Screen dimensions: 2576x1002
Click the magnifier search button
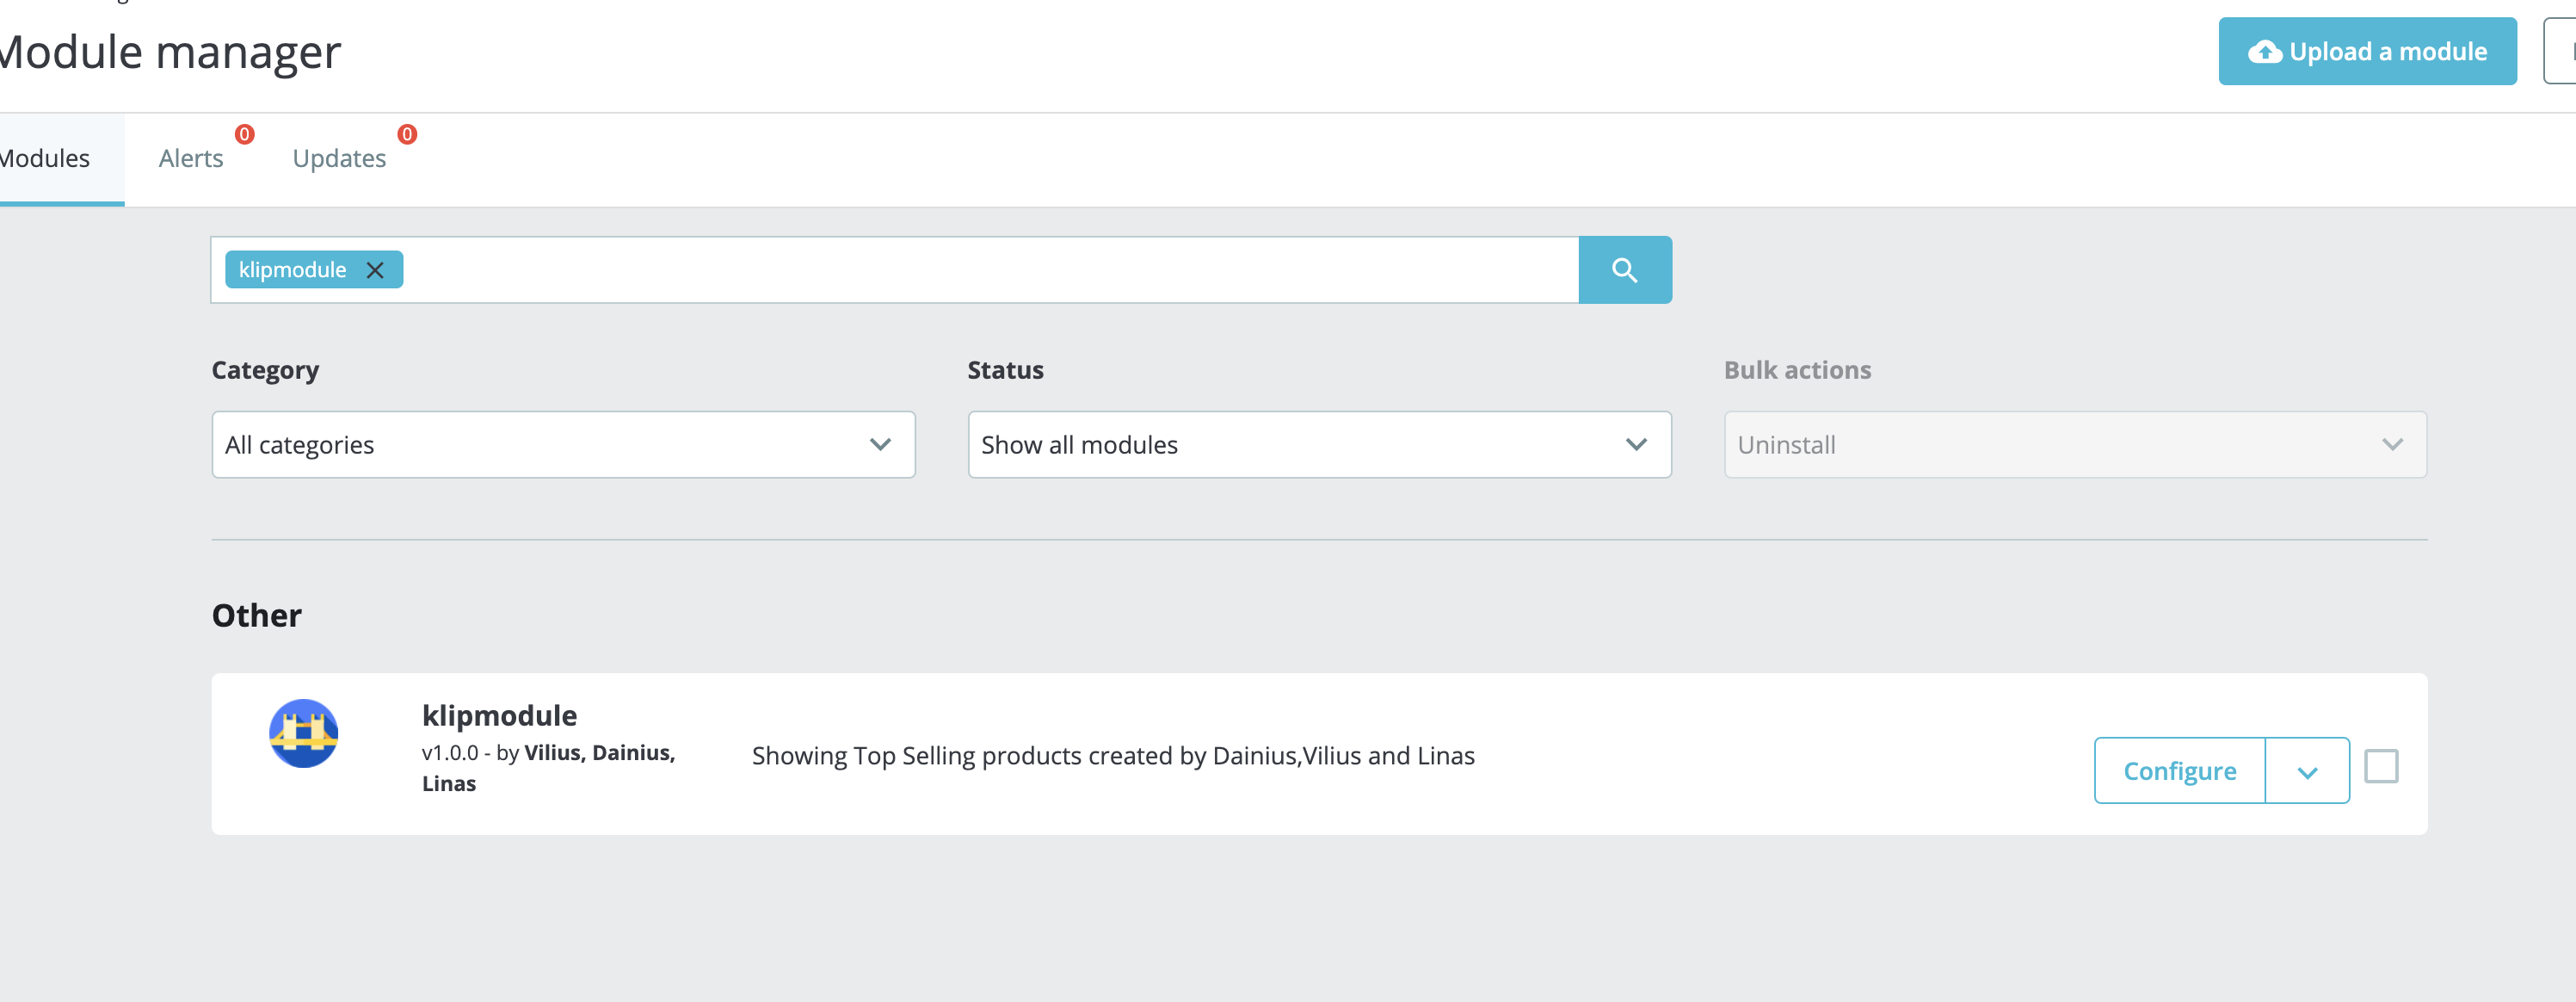click(1624, 270)
